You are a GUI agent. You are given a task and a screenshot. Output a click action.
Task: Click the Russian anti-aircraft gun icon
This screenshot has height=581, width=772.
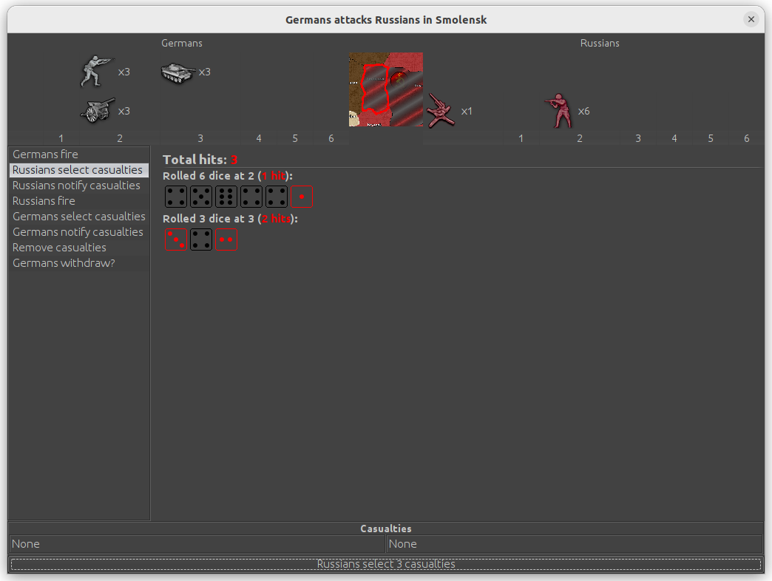click(441, 110)
